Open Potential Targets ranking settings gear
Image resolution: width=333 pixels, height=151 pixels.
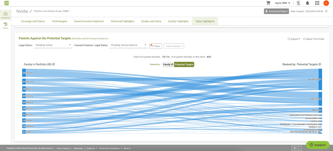(x=320, y=64)
